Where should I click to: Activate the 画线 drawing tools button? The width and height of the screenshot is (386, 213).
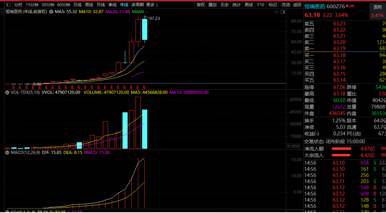click(x=249, y=5)
